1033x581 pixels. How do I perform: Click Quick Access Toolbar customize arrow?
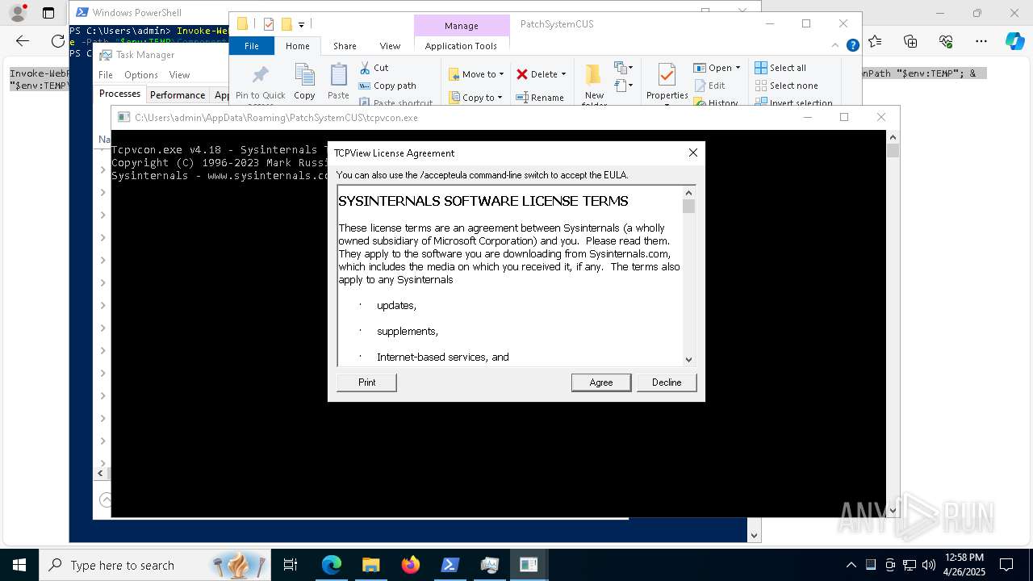click(301, 25)
